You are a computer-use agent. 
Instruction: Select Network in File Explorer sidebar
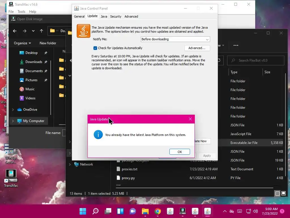pyautogui.click(x=86, y=164)
